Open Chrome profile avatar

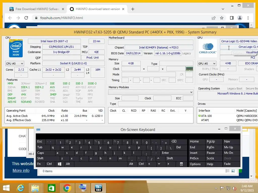(x=240, y=18)
